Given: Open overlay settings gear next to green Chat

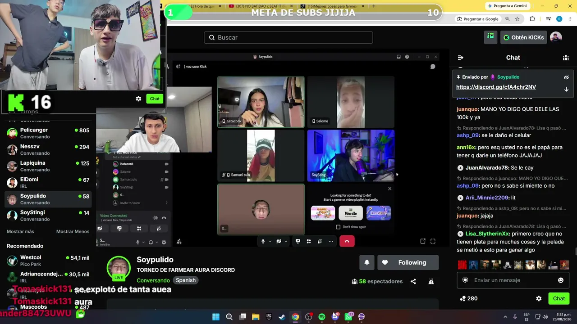Looking at the screenshot, I should [x=138, y=99].
